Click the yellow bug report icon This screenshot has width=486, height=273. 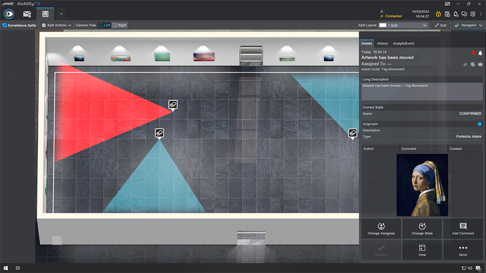pos(439,14)
